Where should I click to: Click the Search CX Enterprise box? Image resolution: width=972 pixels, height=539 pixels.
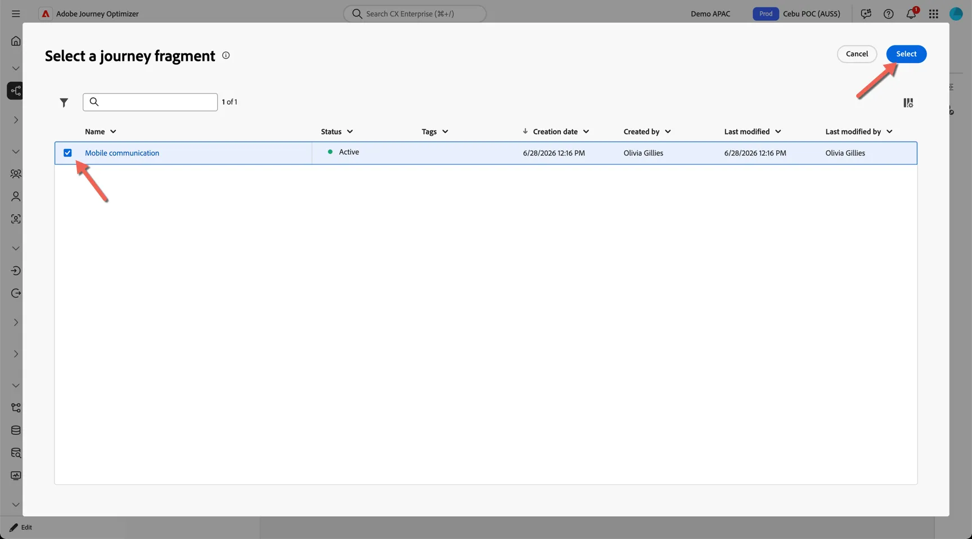point(415,14)
